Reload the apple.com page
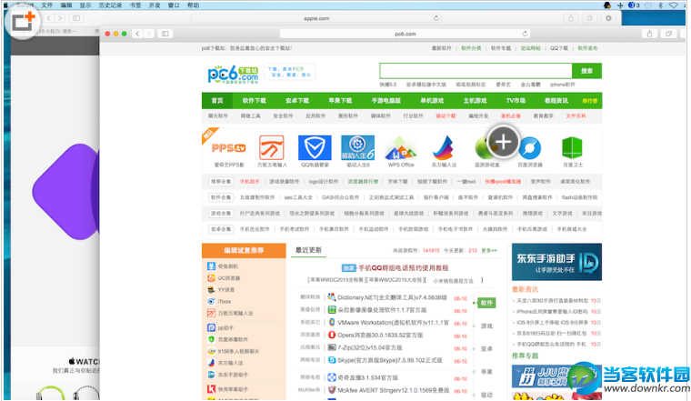The height and width of the screenshot is (401, 691). [x=436, y=18]
